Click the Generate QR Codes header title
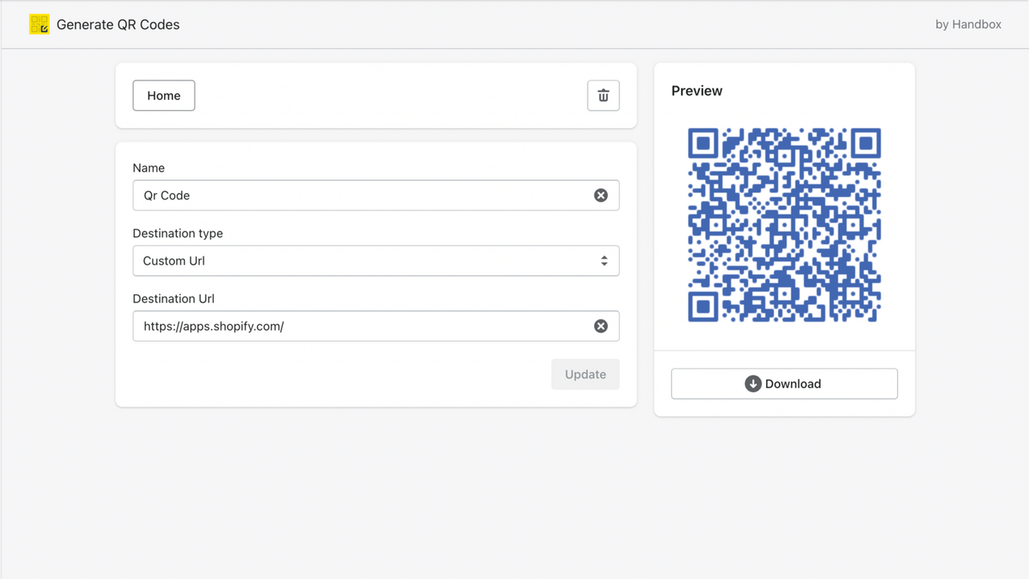 117,24
